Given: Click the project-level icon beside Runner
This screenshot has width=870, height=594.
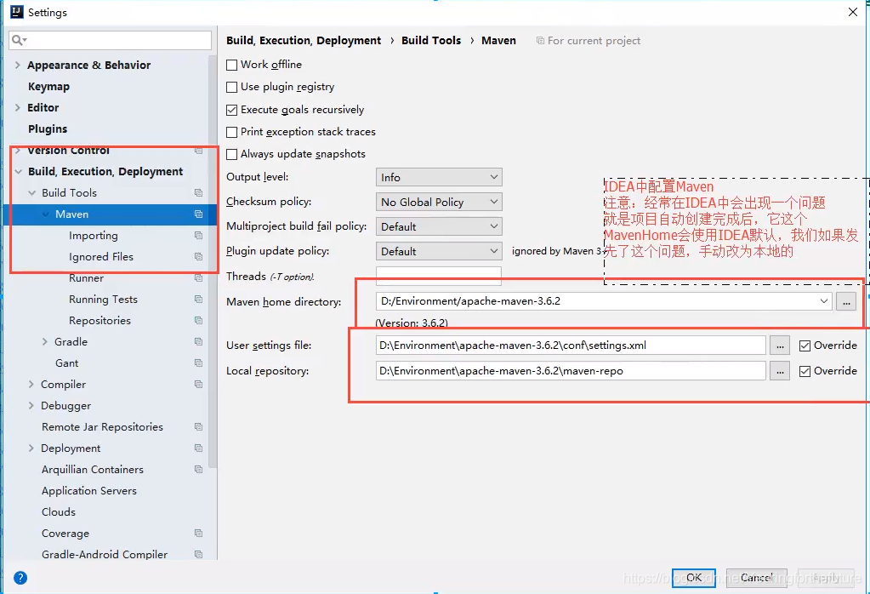Looking at the screenshot, I should click(198, 277).
